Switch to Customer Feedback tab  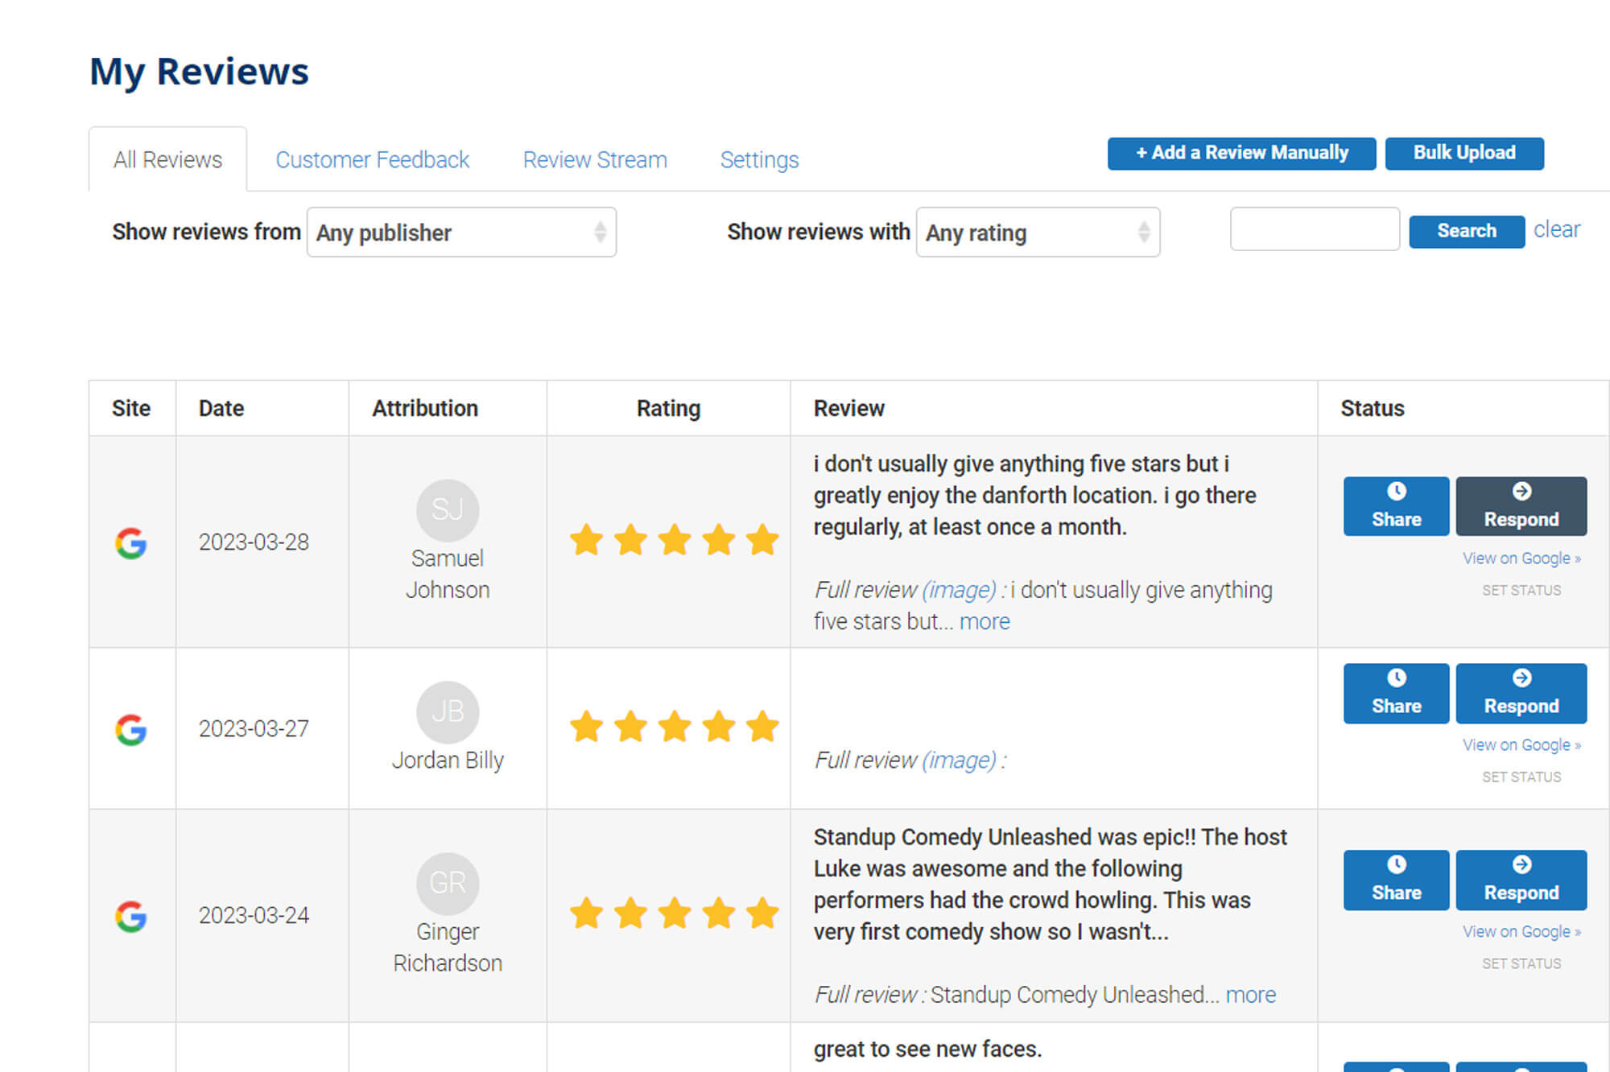(x=372, y=159)
